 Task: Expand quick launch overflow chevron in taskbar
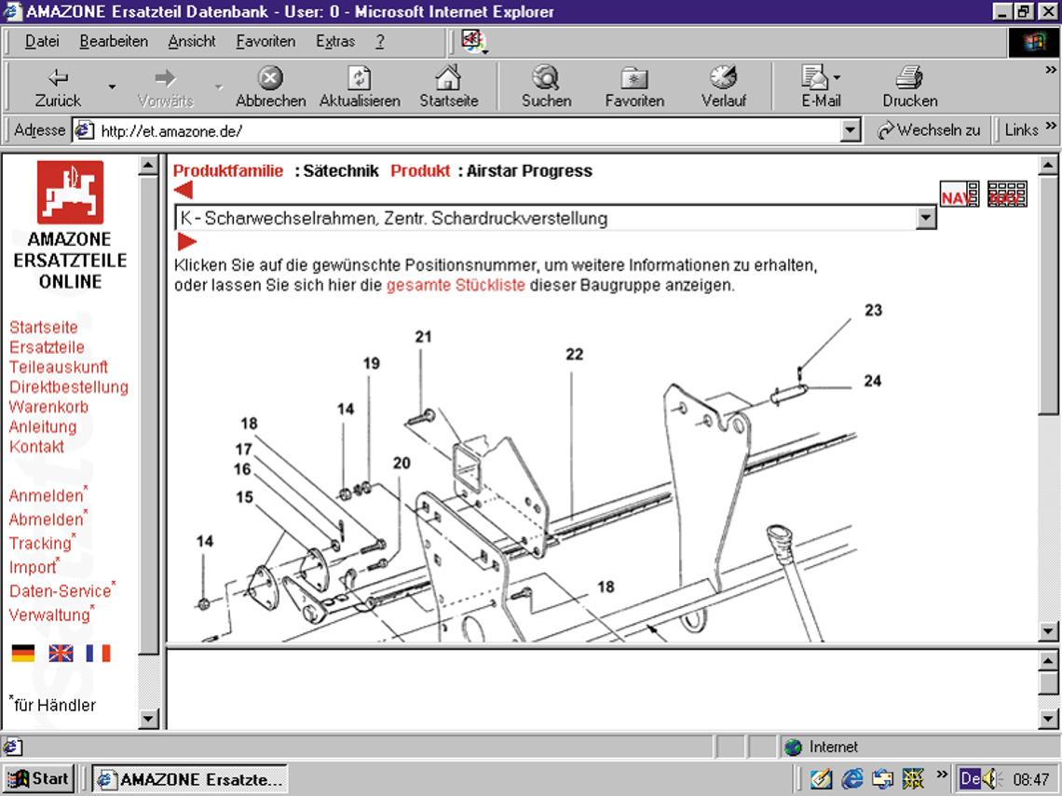[x=942, y=774]
